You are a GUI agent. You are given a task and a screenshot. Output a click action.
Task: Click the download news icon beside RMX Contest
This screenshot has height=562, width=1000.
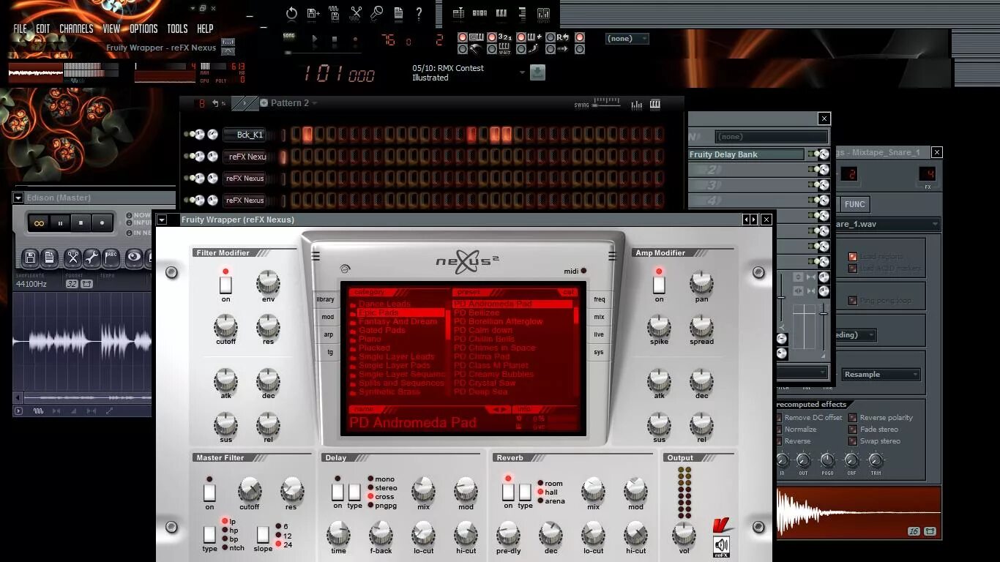click(538, 72)
